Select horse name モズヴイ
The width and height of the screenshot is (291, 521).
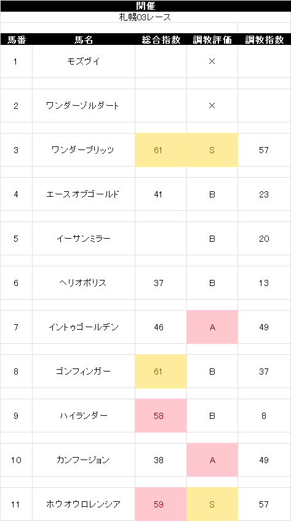(84, 62)
